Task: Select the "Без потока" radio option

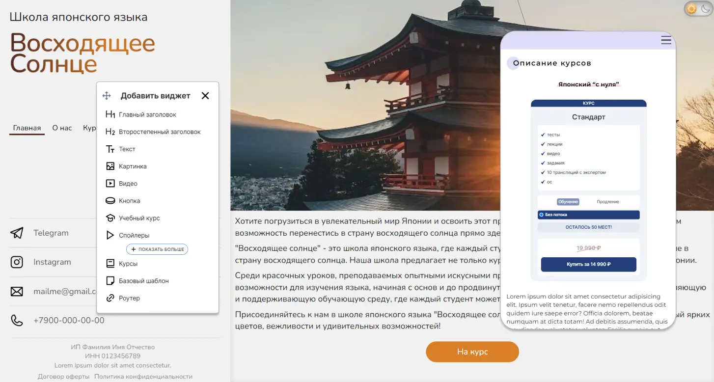Action: click(x=542, y=215)
